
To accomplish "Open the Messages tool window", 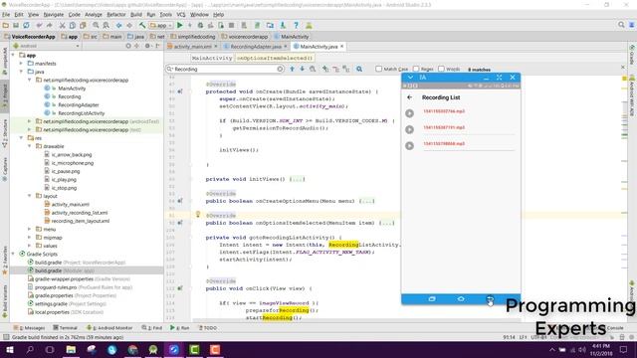I will tap(29, 328).
